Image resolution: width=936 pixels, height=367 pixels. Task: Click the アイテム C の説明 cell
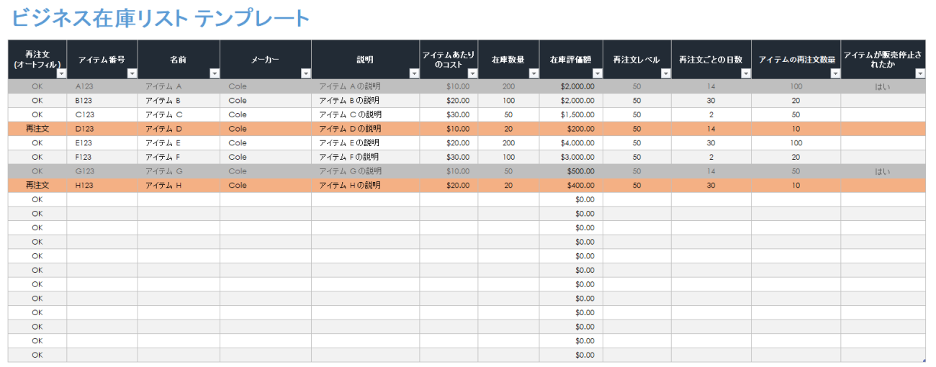366,114
